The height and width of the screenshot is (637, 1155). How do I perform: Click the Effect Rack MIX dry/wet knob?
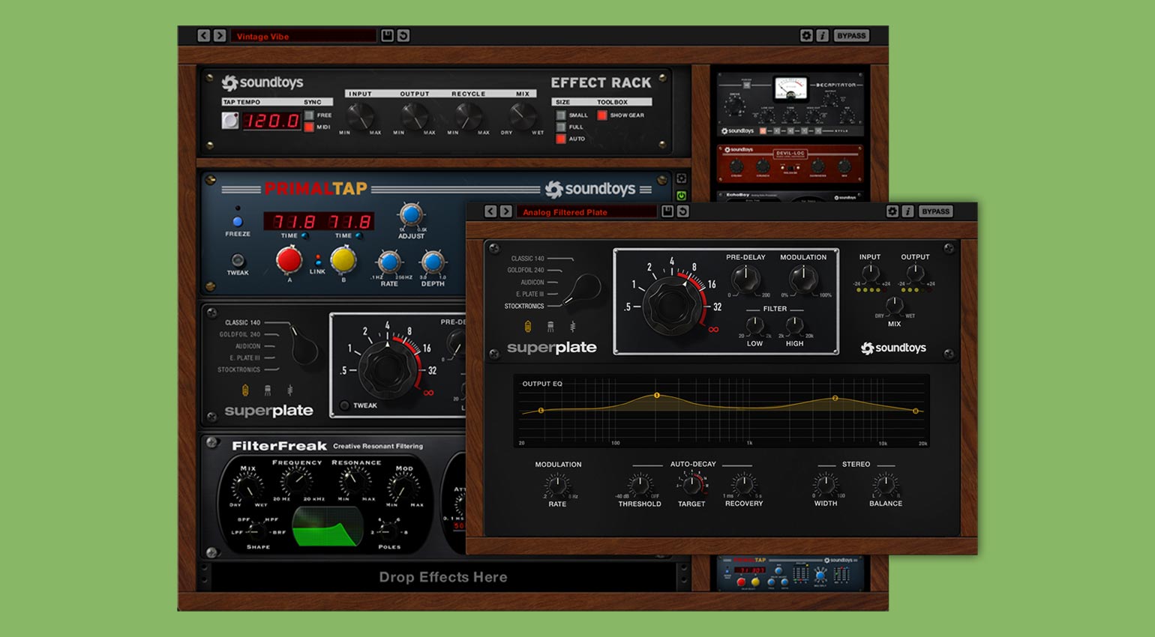522,115
